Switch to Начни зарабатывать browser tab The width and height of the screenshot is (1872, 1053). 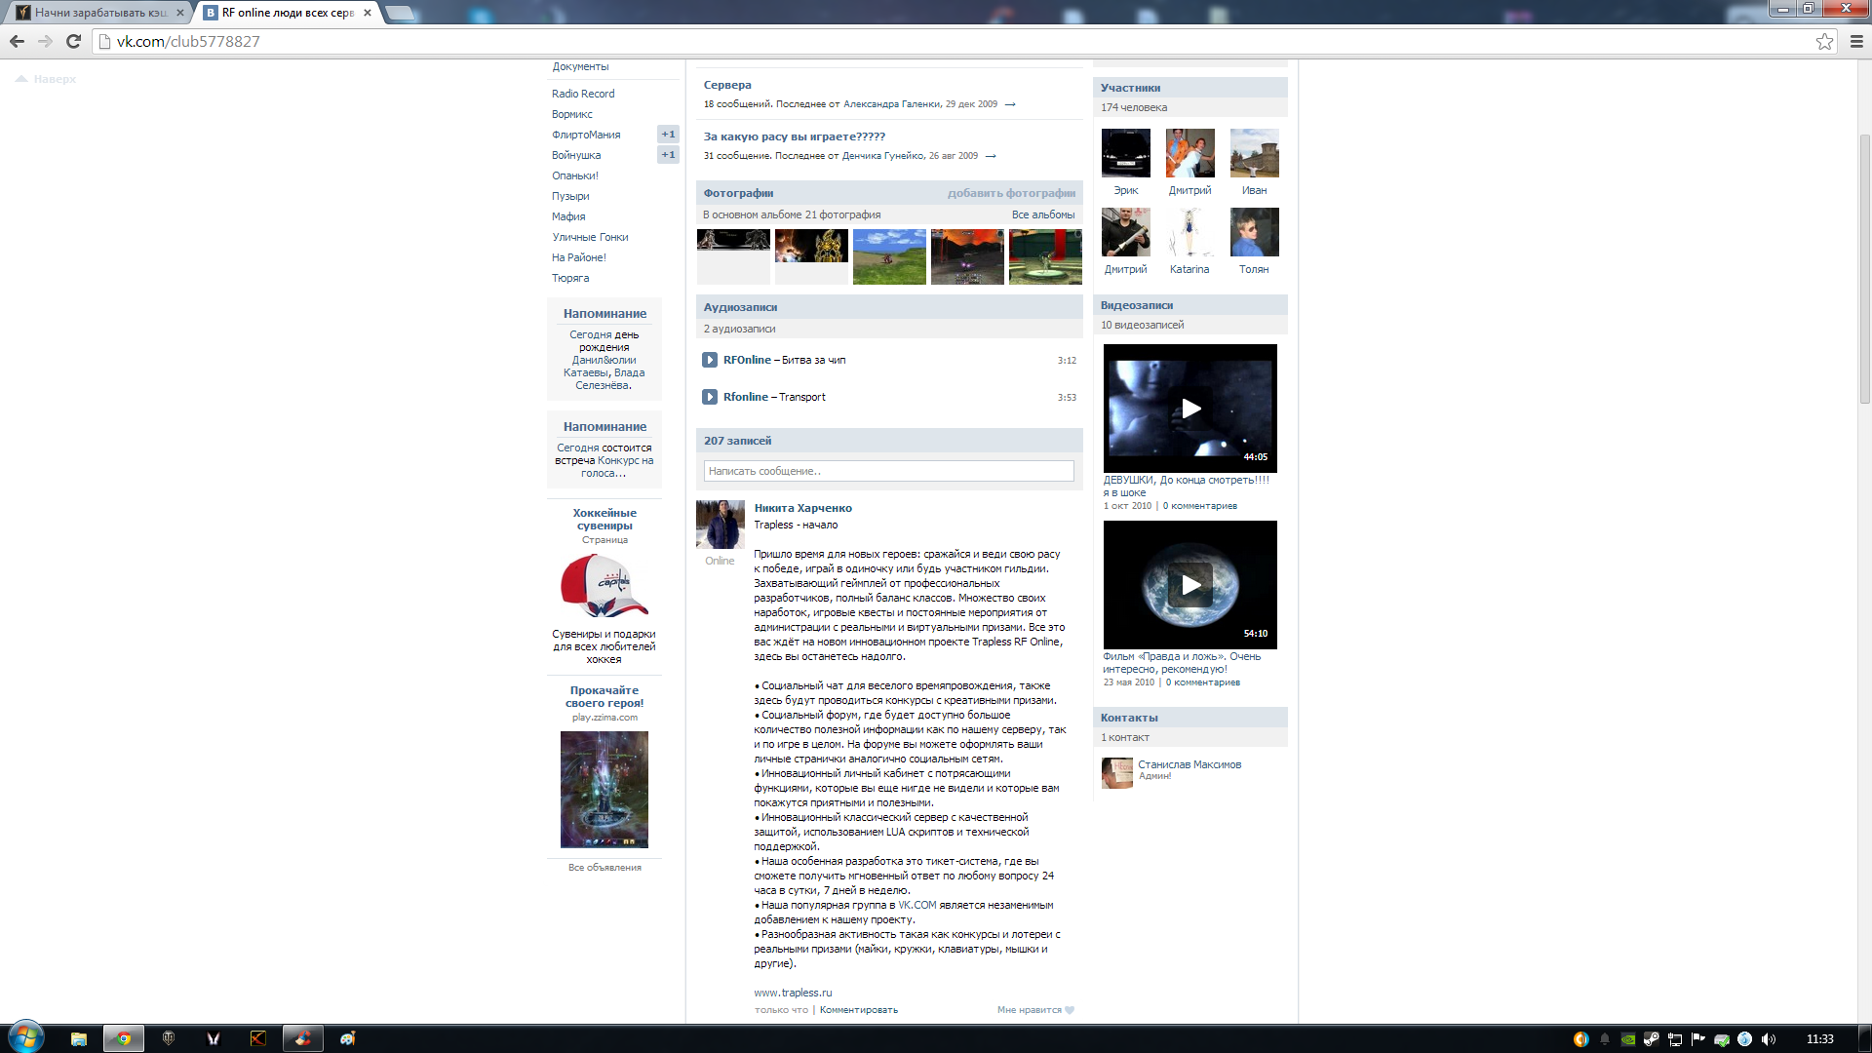point(97,13)
